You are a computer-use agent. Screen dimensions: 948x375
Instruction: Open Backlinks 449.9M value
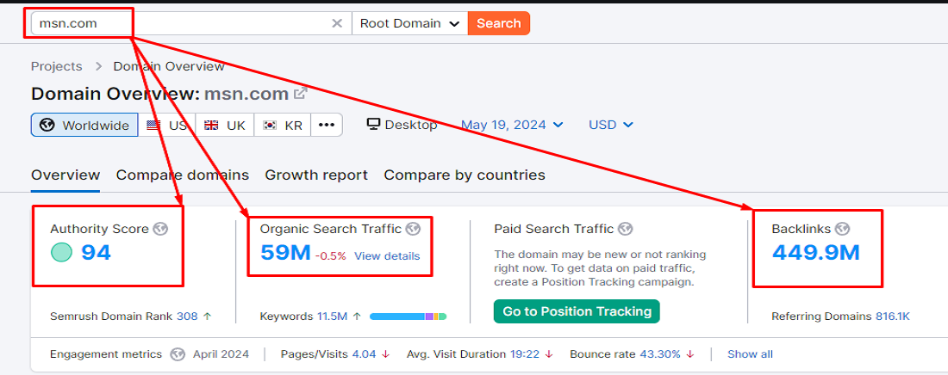tap(815, 253)
